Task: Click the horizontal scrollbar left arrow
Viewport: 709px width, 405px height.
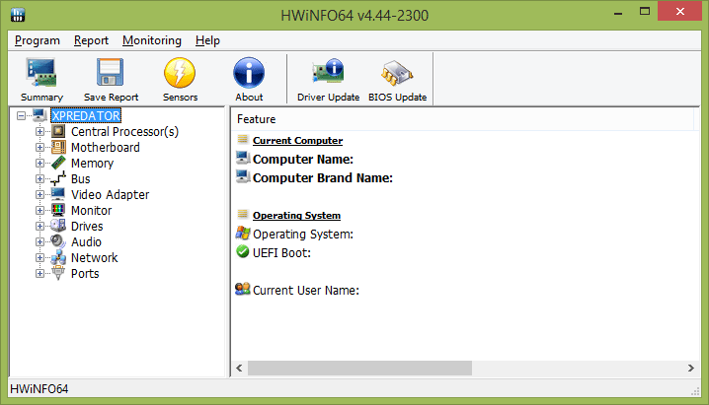Action: (x=239, y=368)
